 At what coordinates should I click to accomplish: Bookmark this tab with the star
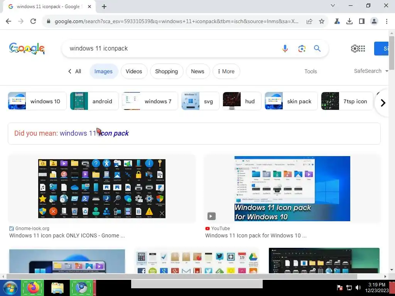coord(322,22)
